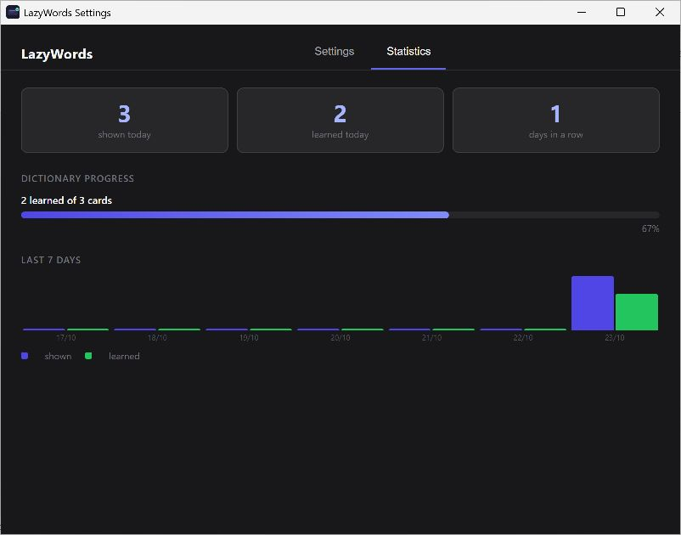Click the LAST 7 DAYS heading
Viewport: 681px width, 535px height.
click(x=51, y=260)
